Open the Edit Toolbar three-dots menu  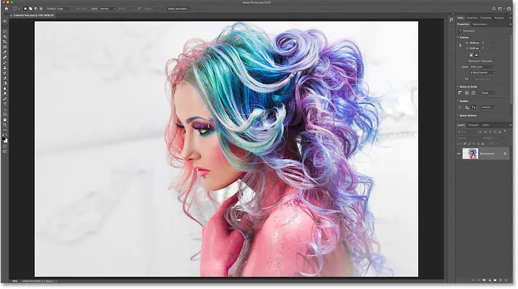[5, 130]
